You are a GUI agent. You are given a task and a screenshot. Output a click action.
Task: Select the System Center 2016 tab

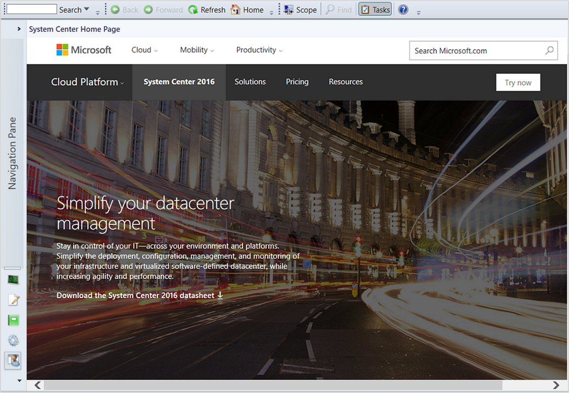point(179,82)
